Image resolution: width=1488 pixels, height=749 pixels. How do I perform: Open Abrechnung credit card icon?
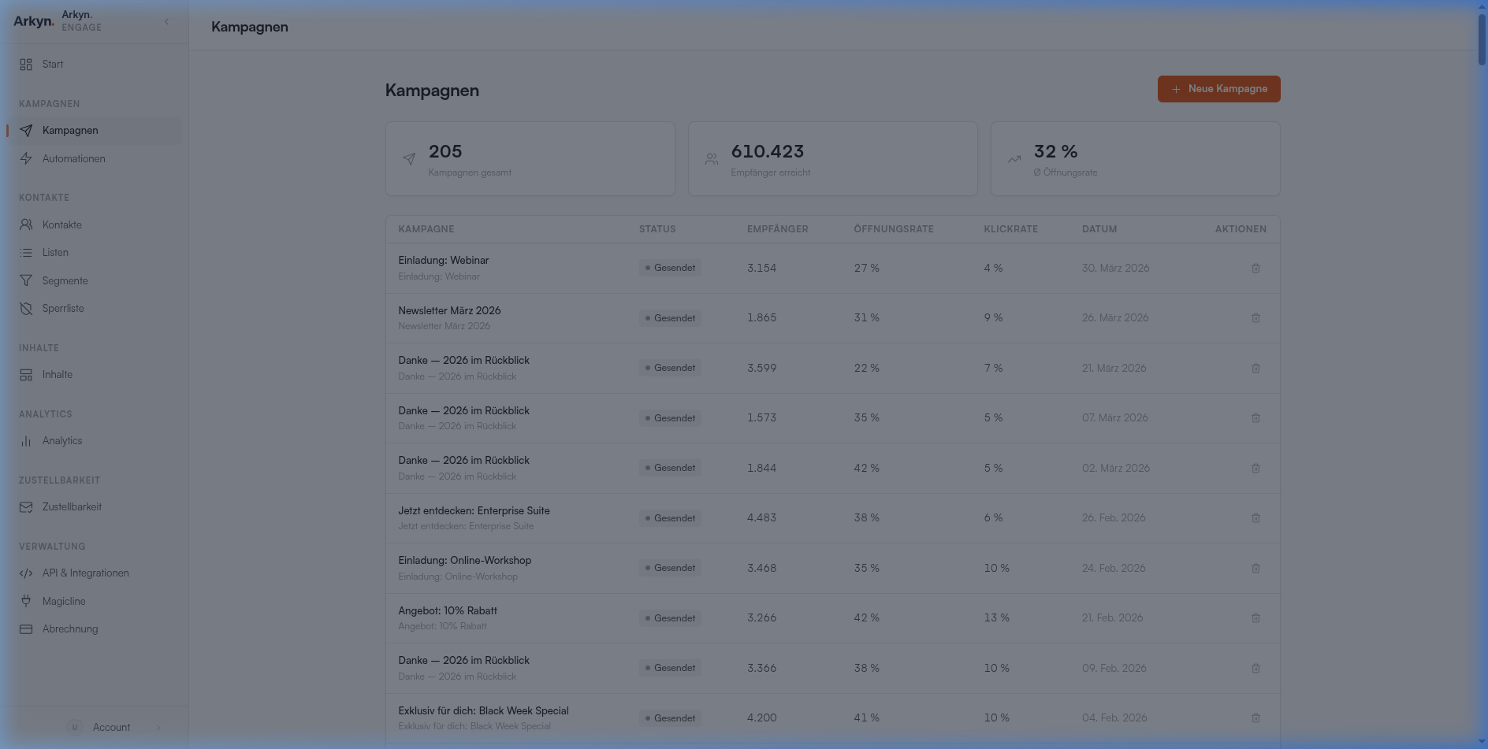click(x=26, y=629)
